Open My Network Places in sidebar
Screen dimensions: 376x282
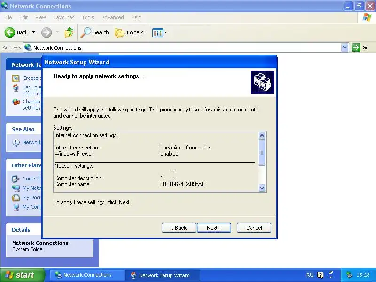tap(32, 188)
